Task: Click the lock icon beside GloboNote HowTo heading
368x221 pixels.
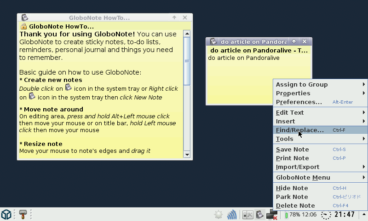Action: pyautogui.click(x=23, y=26)
